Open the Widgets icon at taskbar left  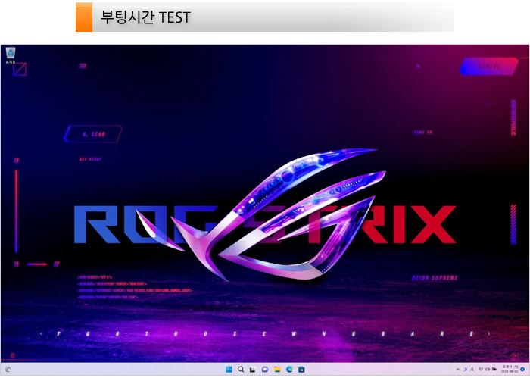click(8, 369)
